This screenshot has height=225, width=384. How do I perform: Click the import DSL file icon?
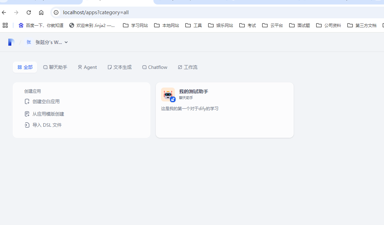(x=27, y=125)
